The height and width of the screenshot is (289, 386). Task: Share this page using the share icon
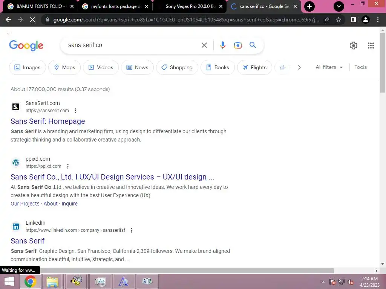click(x=326, y=20)
